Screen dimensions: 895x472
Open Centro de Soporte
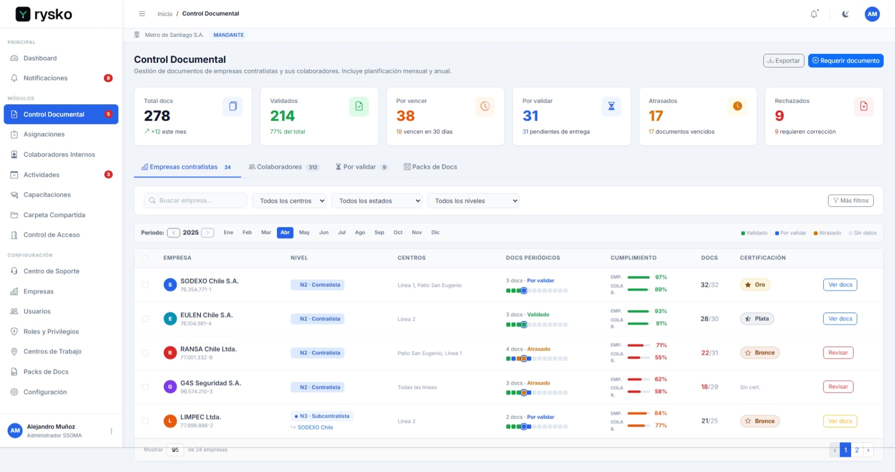click(61, 271)
